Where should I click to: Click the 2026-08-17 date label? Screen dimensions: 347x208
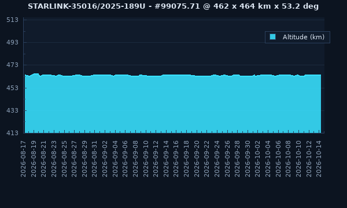click(23, 159)
